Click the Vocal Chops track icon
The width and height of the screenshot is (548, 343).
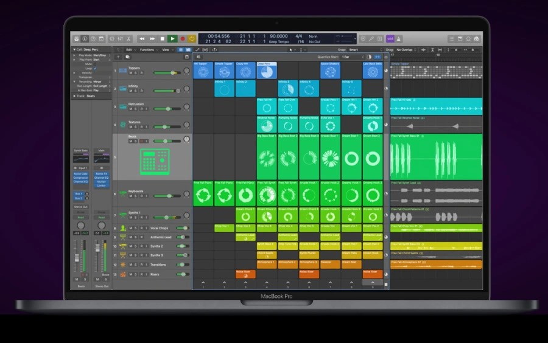coord(123,228)
